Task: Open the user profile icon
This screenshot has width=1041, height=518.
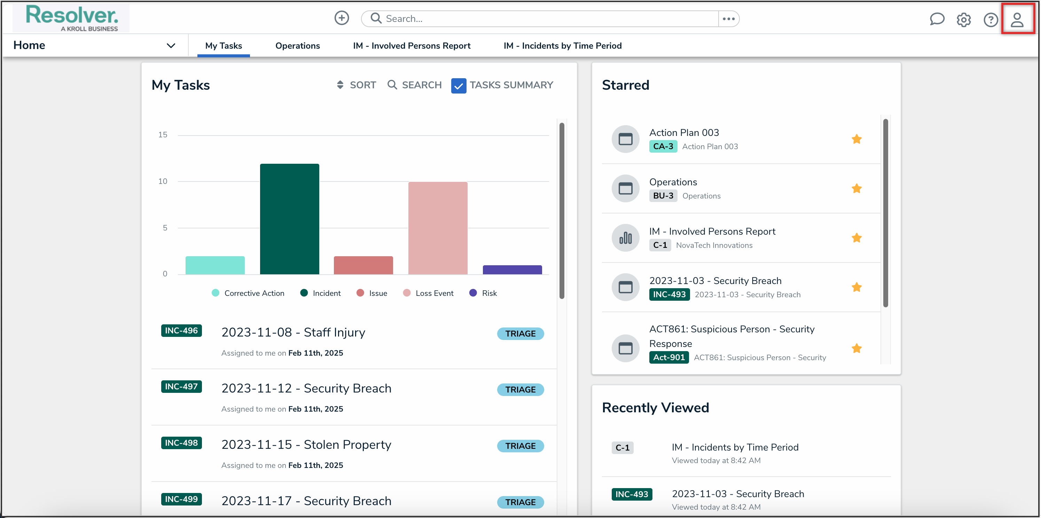Action: pyautogui.click(x=1017, y=19)
